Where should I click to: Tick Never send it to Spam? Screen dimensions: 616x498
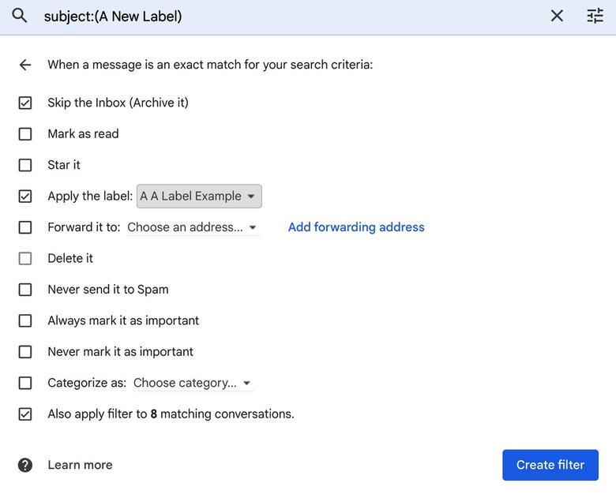pos(25,290)
